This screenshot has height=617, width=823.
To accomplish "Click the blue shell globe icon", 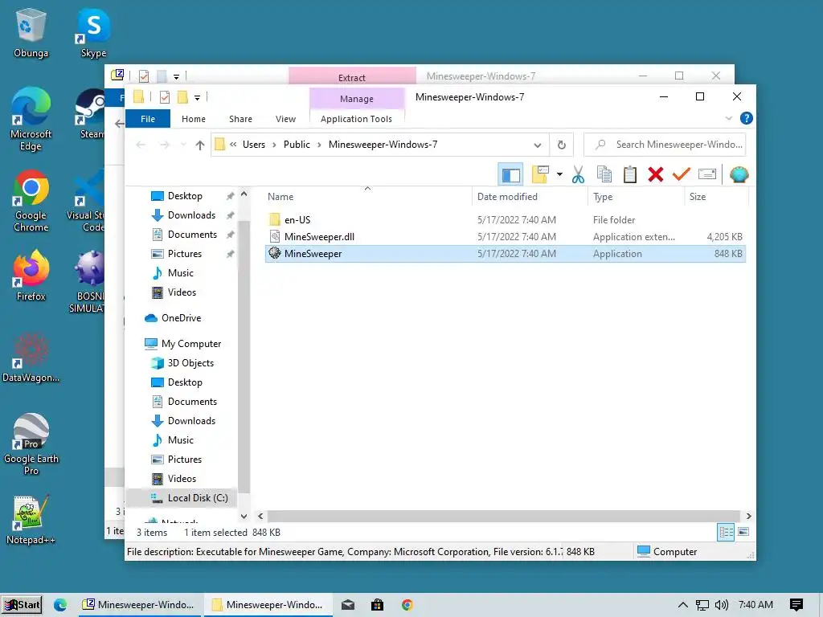I will (739, 174).
